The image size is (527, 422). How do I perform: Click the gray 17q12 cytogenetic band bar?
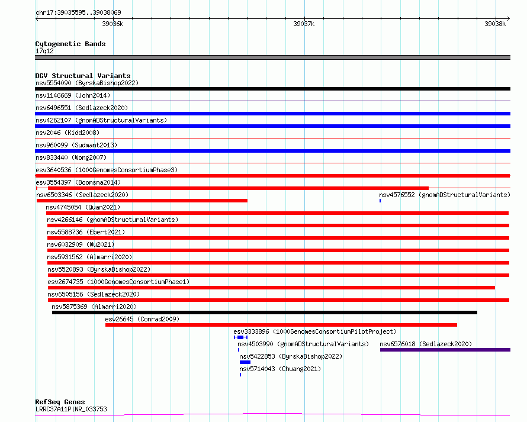272,57
